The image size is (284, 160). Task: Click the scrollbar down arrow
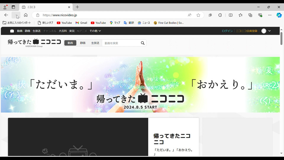click(281, 153)
